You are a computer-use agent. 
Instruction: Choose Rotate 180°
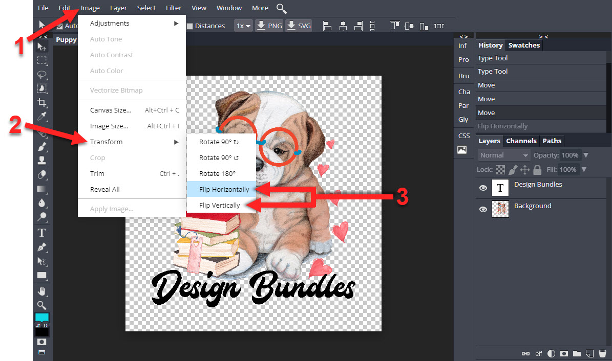(221, 173)
